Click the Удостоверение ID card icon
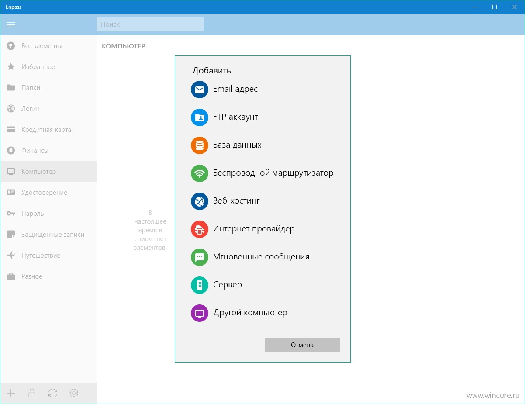This screenshot has height=404, width=525. [11, 192]
